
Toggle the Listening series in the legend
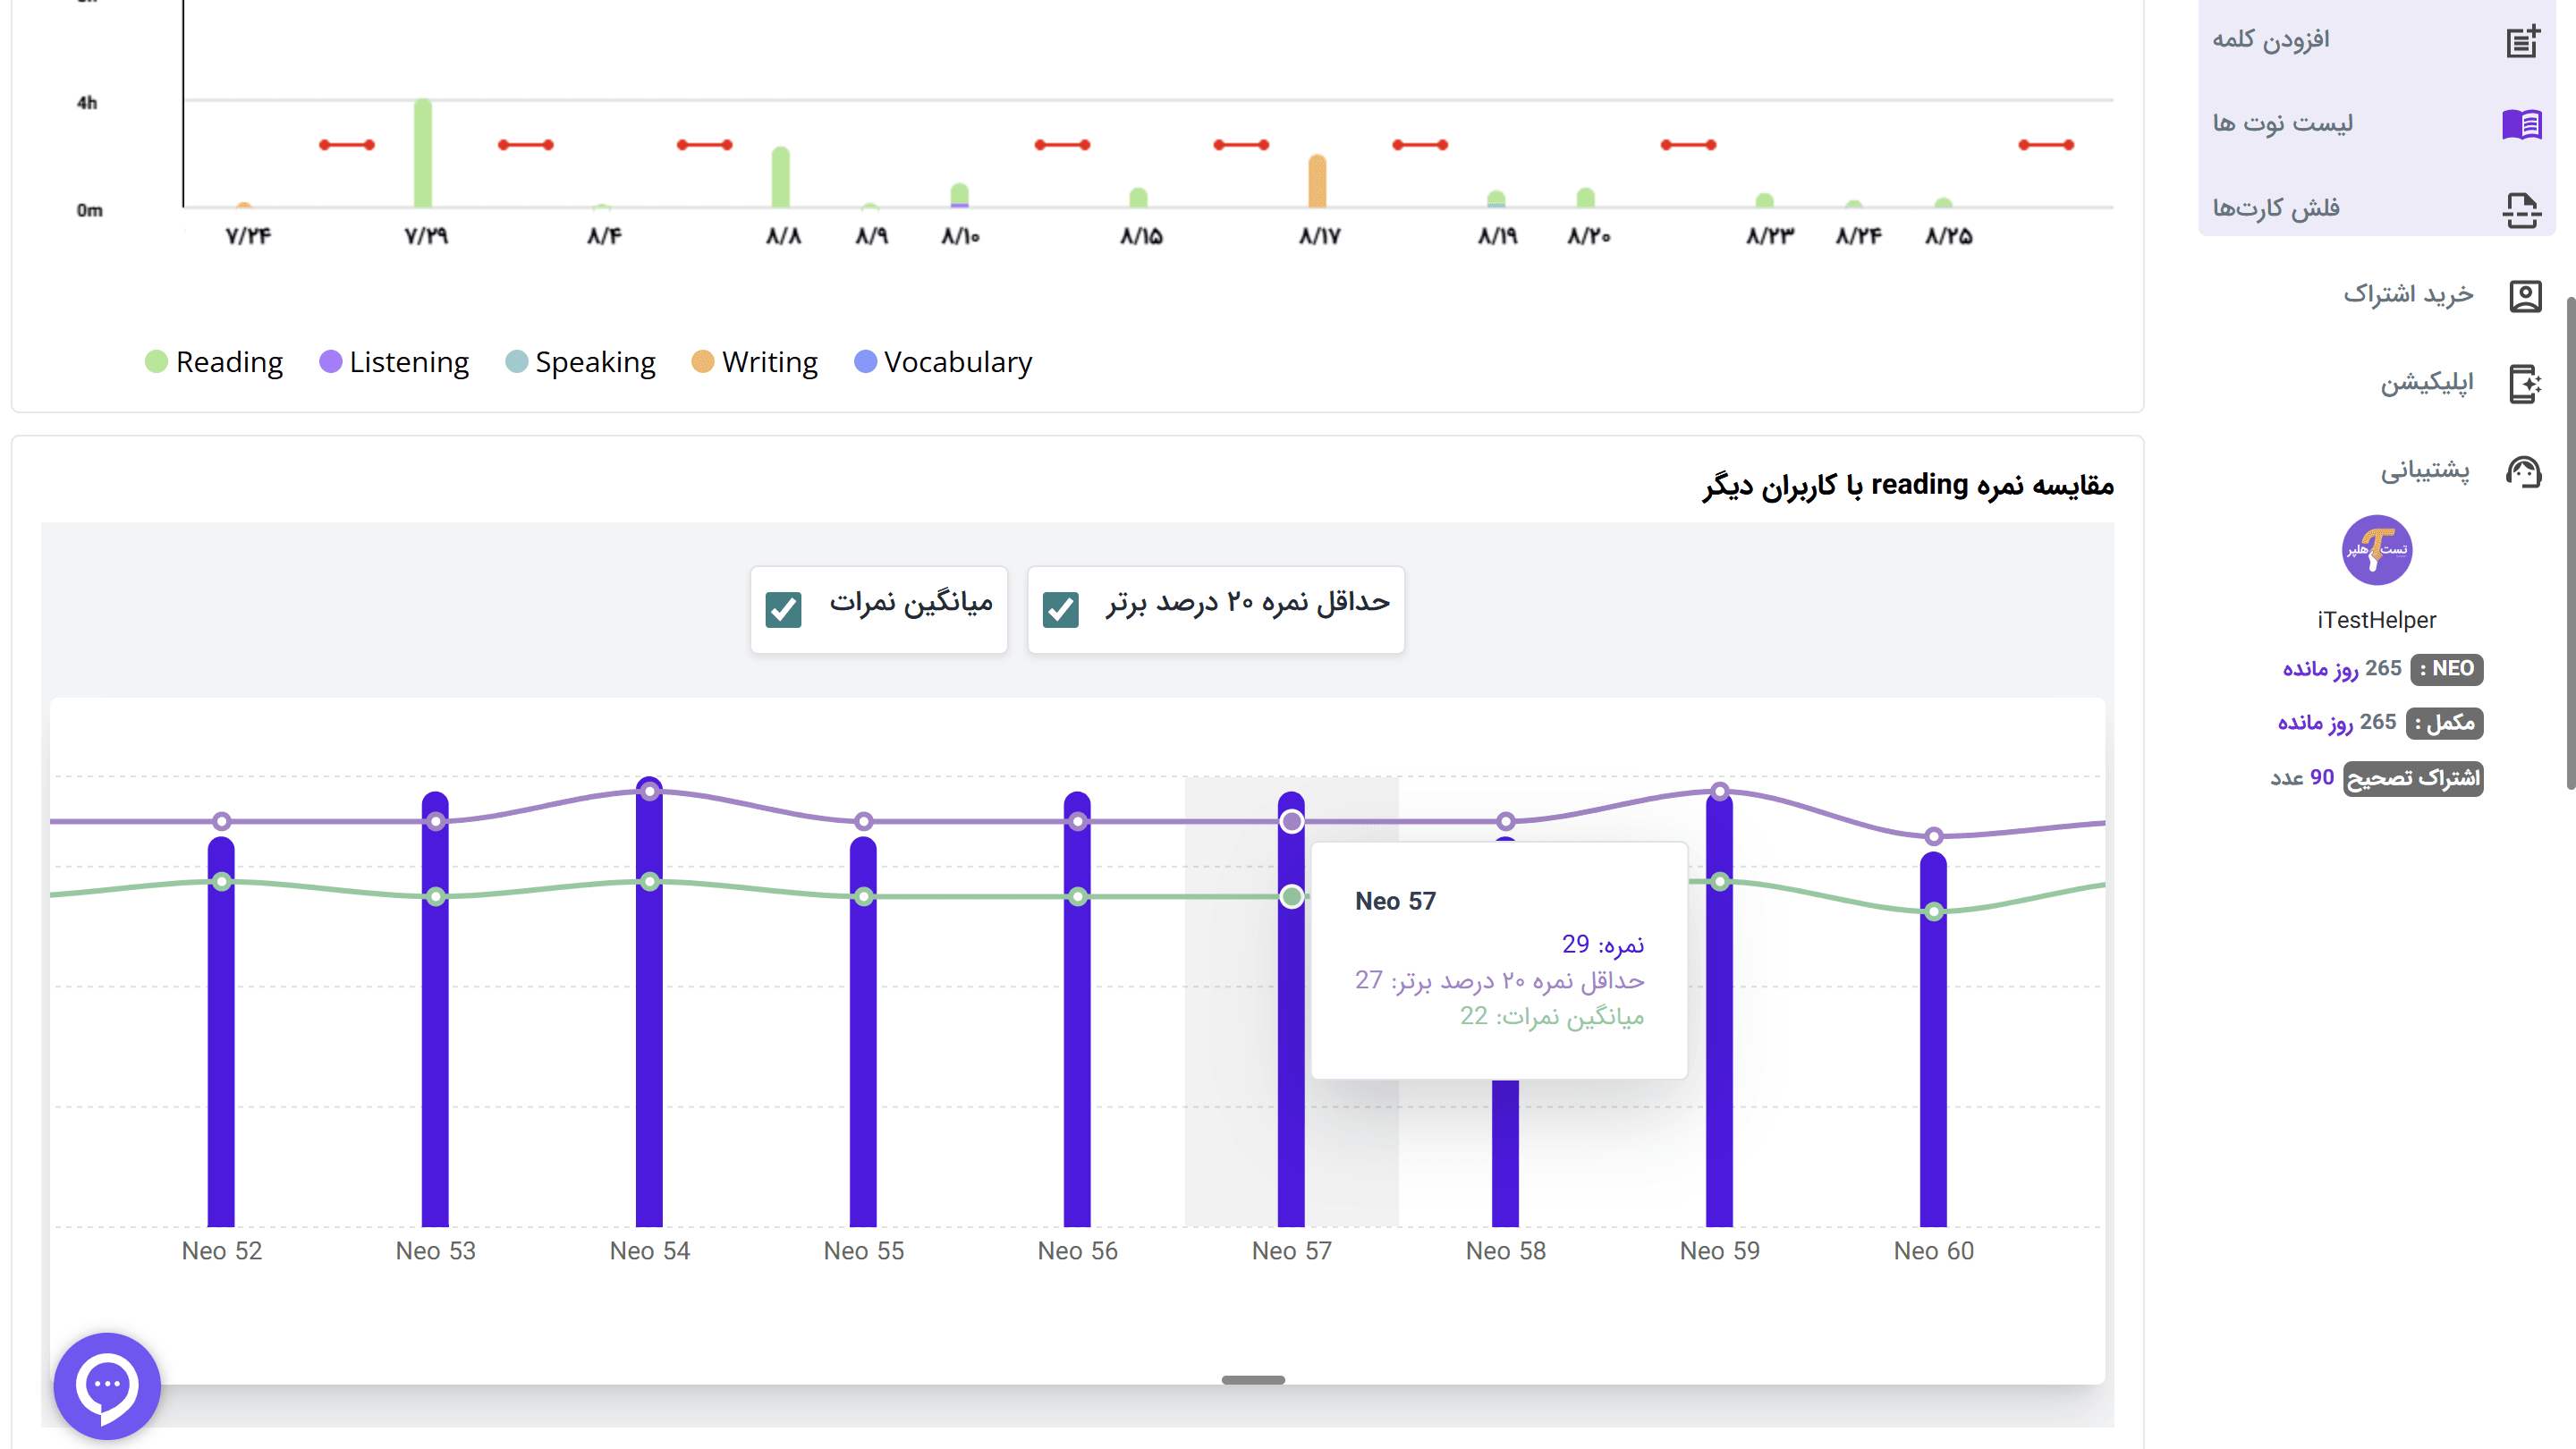[394, 362]
